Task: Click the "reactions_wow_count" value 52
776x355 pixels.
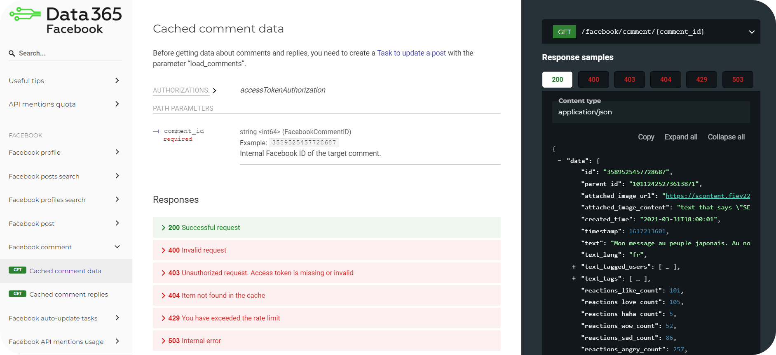Action: pyautogui.click(x=669, y=326)
